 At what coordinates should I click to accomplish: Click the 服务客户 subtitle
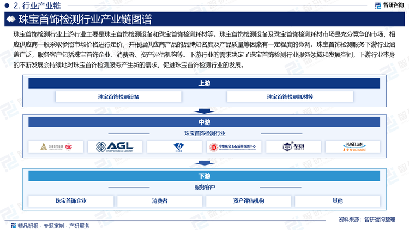204,187
